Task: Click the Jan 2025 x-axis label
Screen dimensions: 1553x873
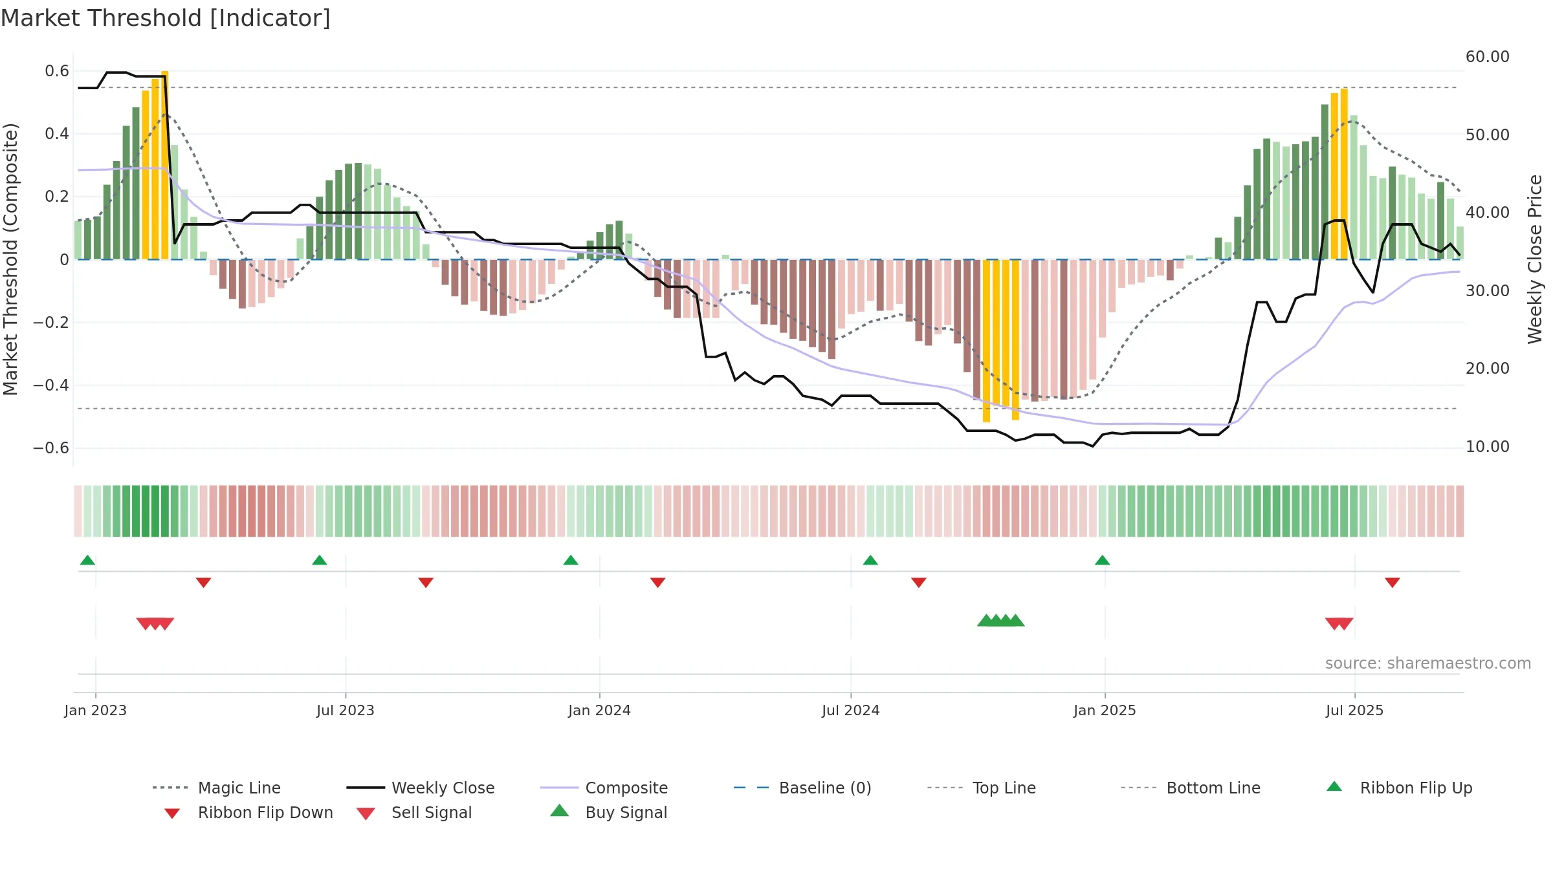Action: coord(1105,710)
